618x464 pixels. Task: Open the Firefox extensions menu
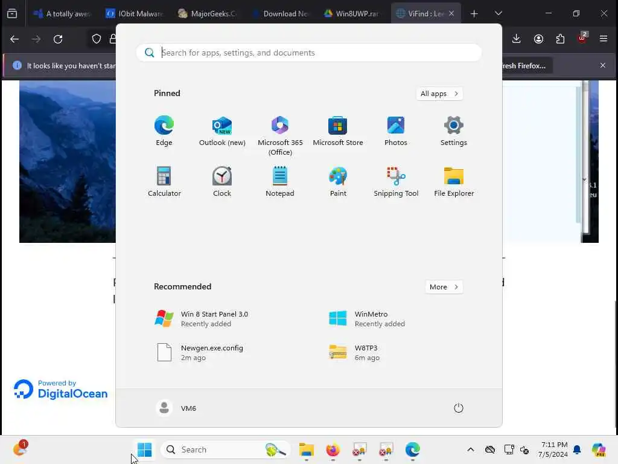coord(560,39)
